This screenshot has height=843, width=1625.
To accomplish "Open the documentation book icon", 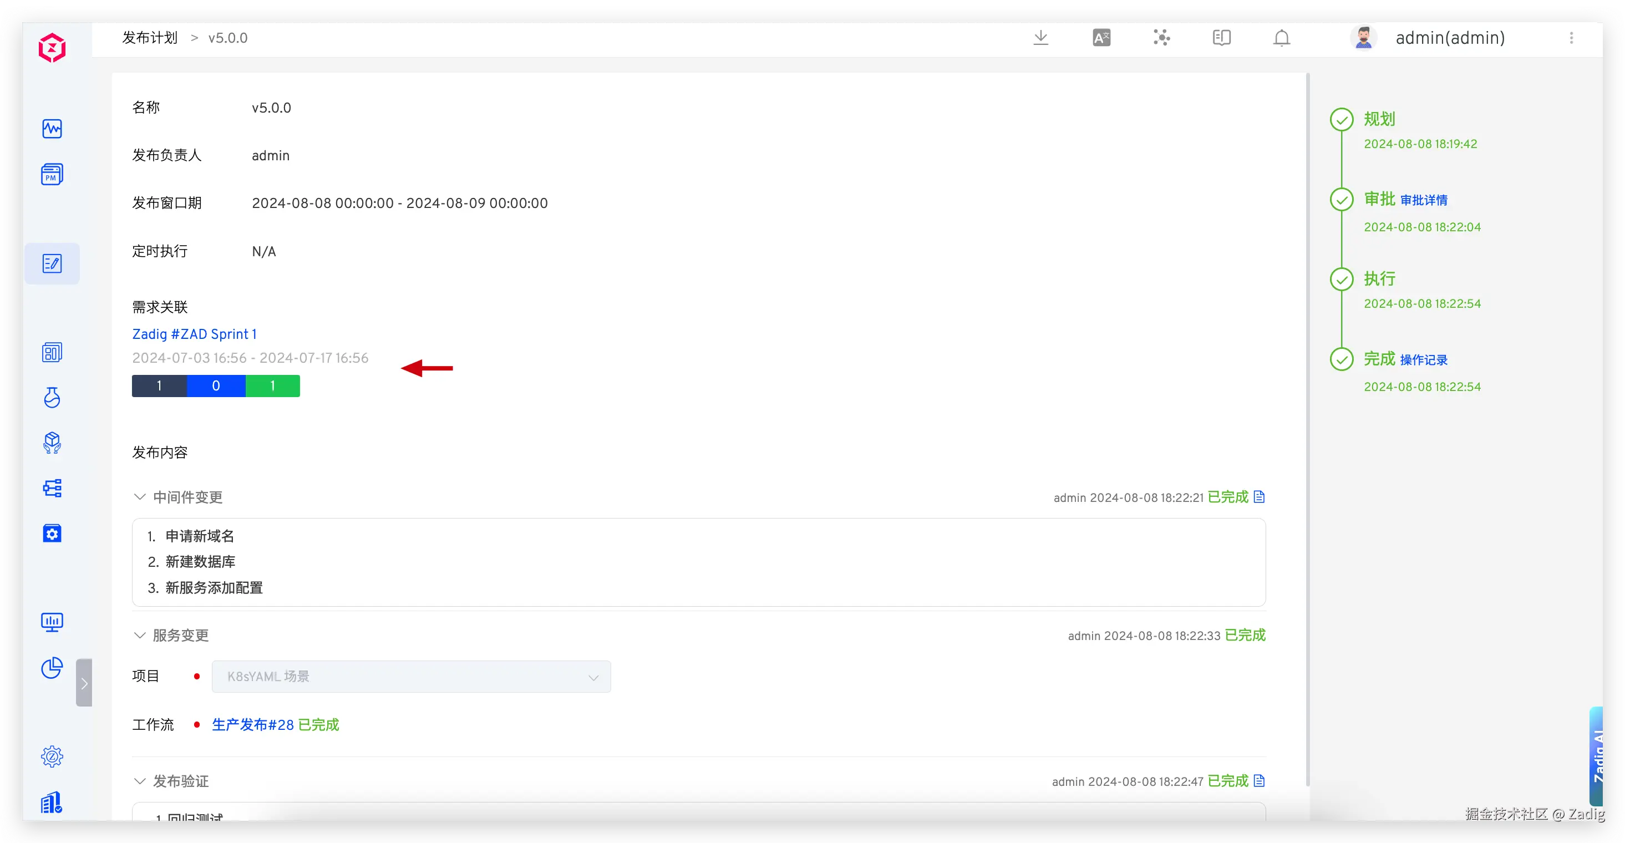I will pyautogui.click(x=1221, y=38).
